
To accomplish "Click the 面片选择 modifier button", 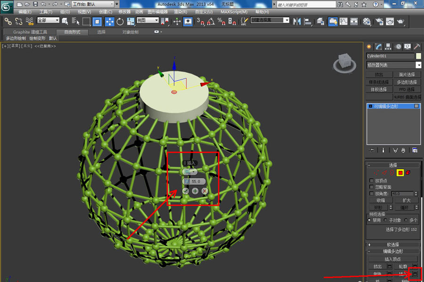I will coord(407,74).
